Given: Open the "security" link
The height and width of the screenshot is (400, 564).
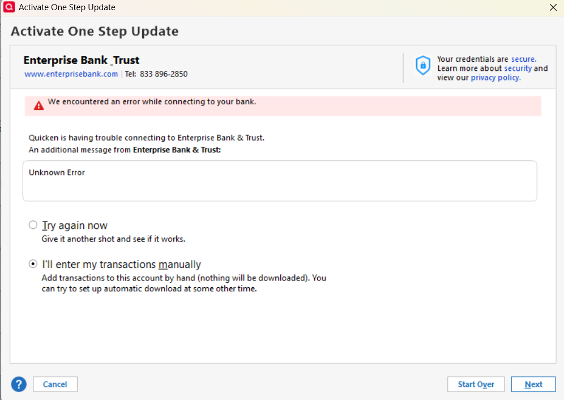Looking at the screenshot, I should coord(518,68).
